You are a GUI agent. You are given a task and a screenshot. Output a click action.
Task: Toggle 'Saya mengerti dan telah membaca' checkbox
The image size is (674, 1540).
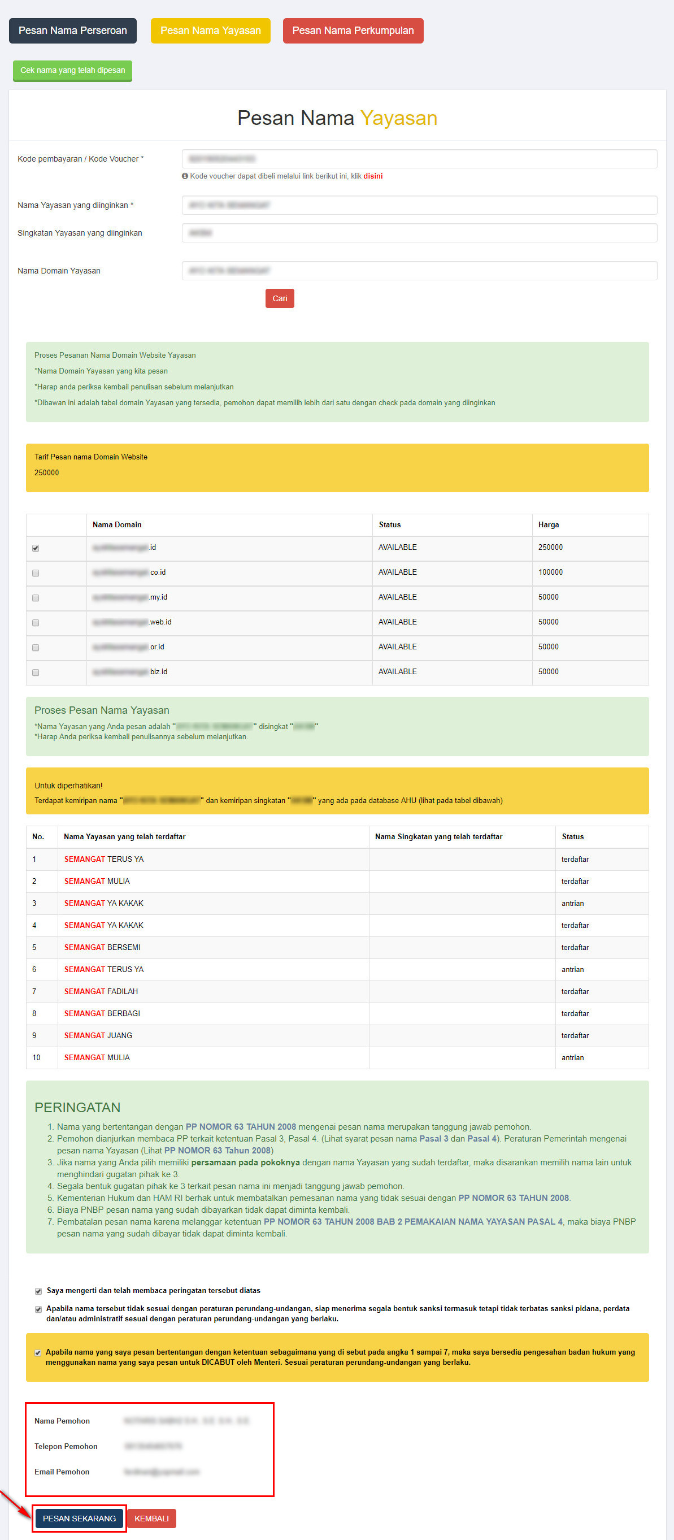click(38, 1291)
